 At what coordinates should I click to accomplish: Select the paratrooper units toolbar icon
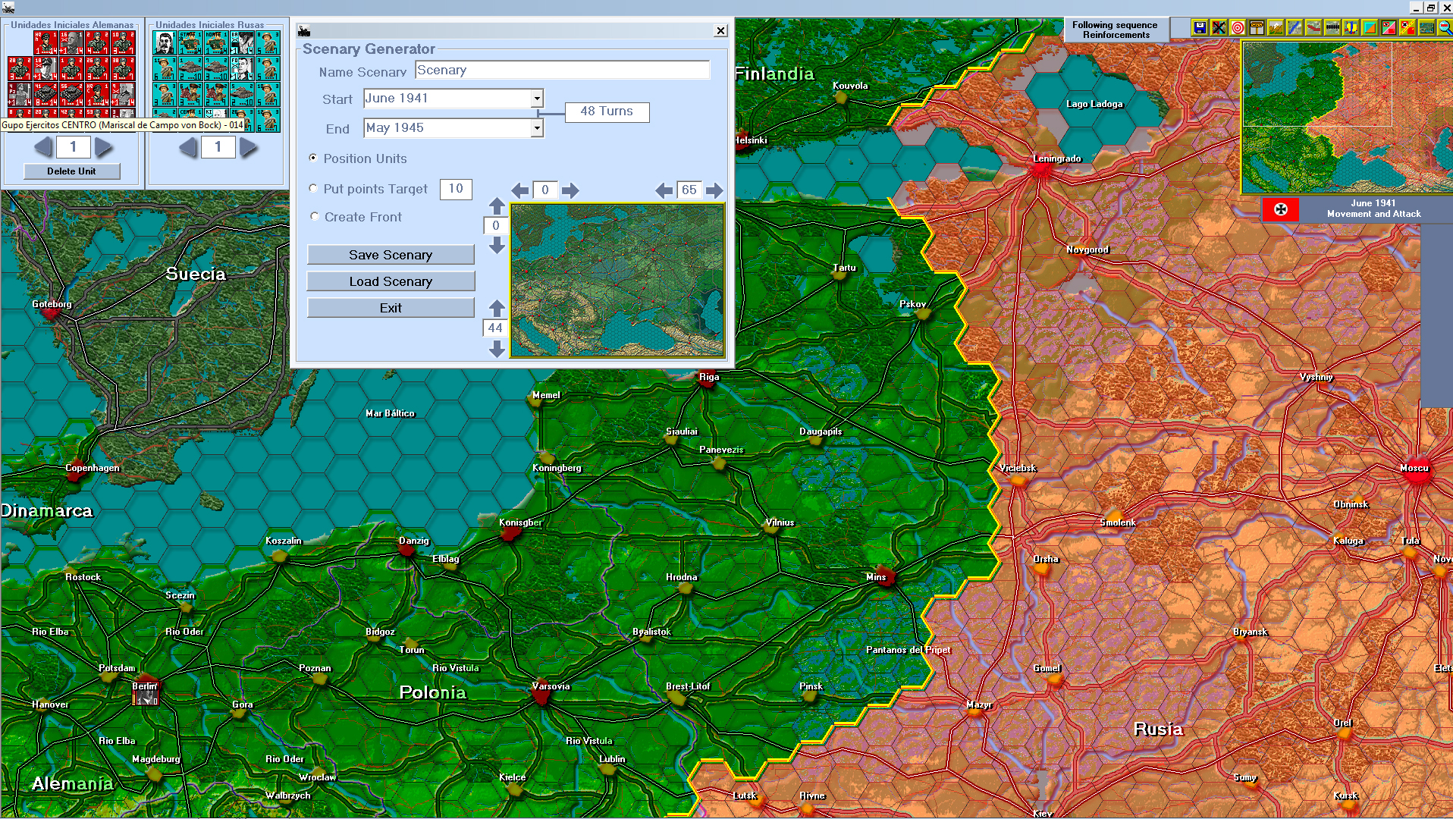(x=1351, y=28)
